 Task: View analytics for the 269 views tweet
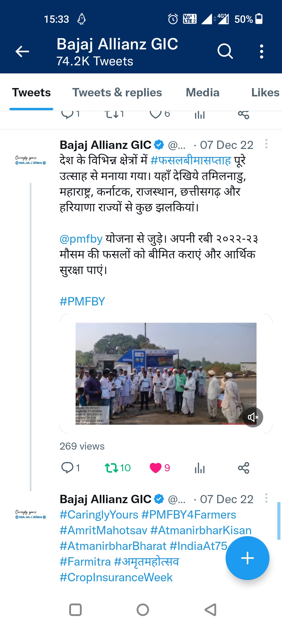pos(200,468)
